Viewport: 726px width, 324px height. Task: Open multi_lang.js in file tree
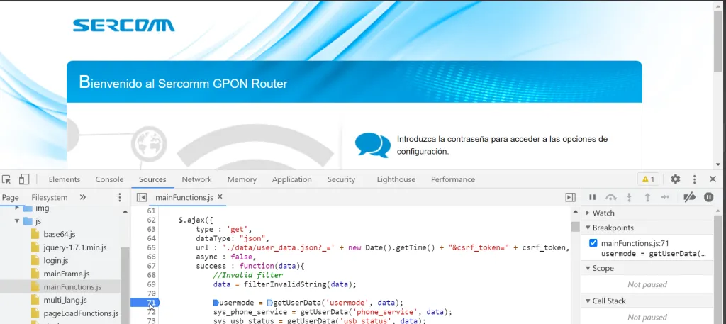65,301
